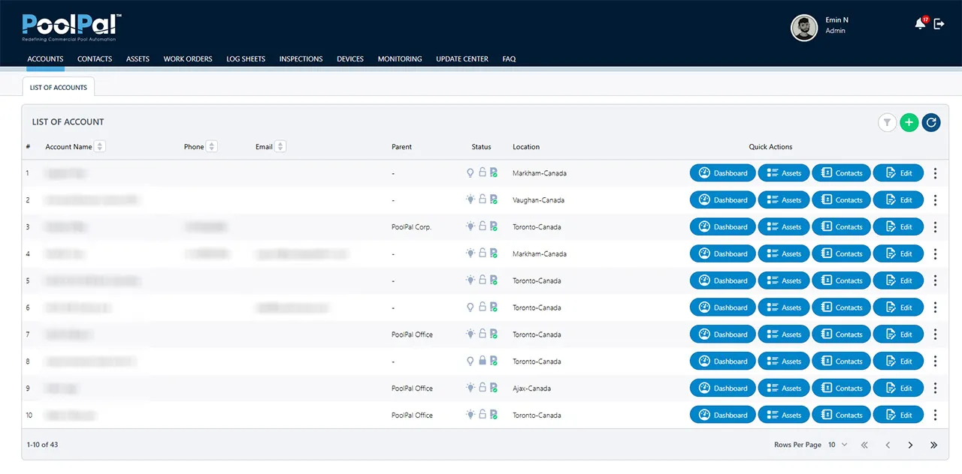Click the document check icon in row 7
The width and height of the screenshot is (962, 474).
[x=494, y=334]
